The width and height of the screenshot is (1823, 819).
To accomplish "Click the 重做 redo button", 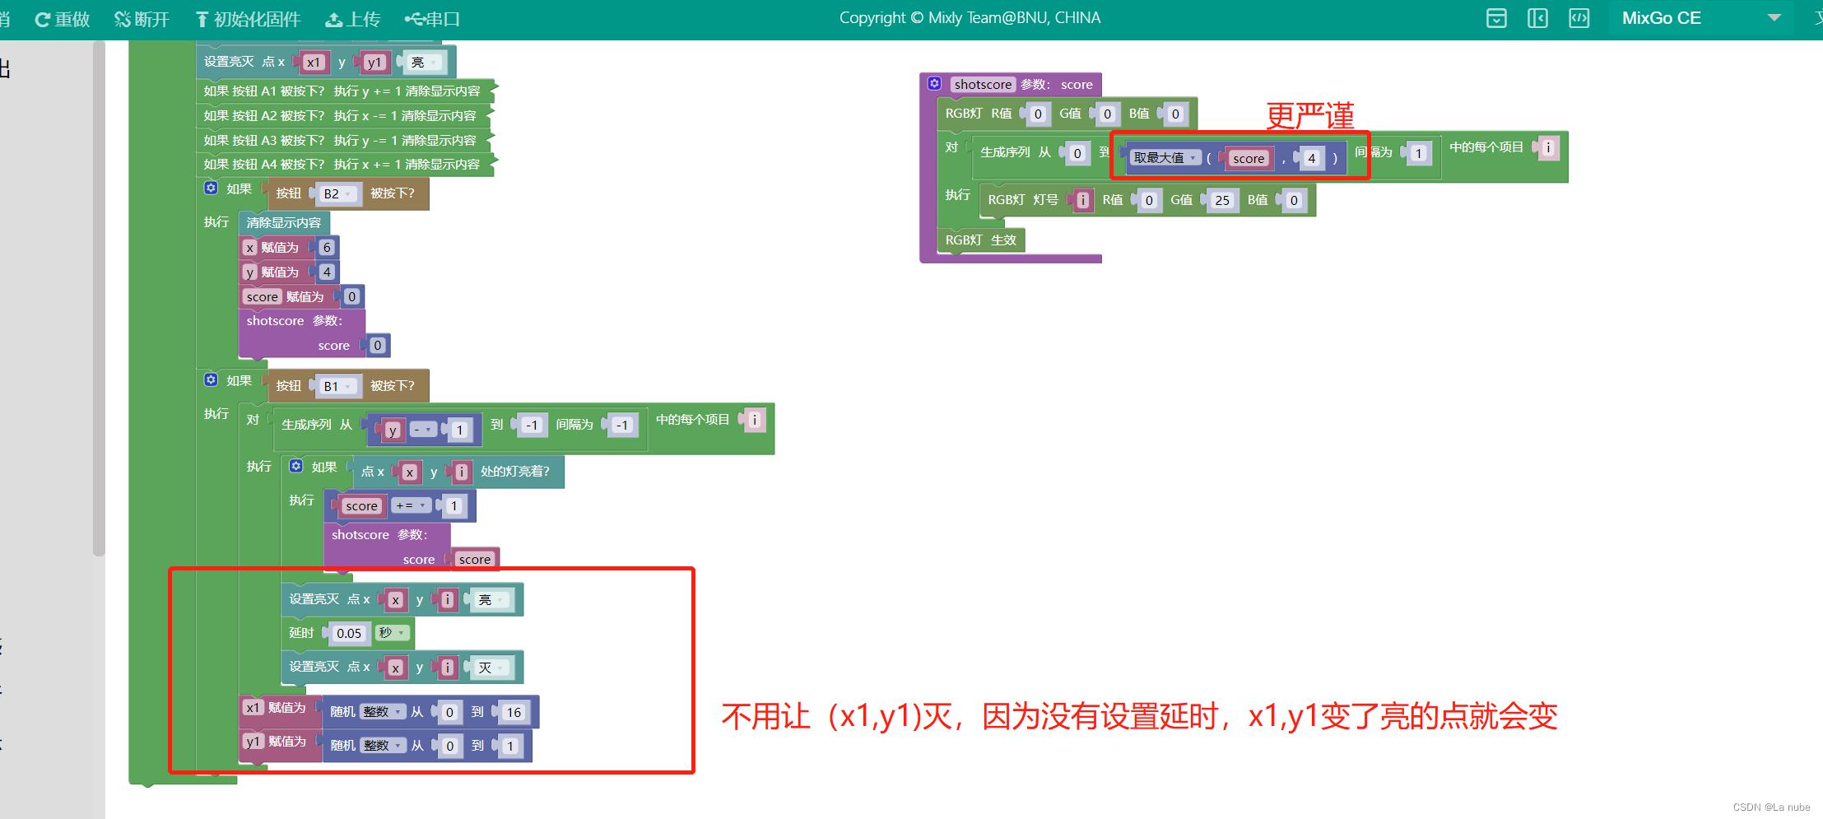I will pos(63,19).
